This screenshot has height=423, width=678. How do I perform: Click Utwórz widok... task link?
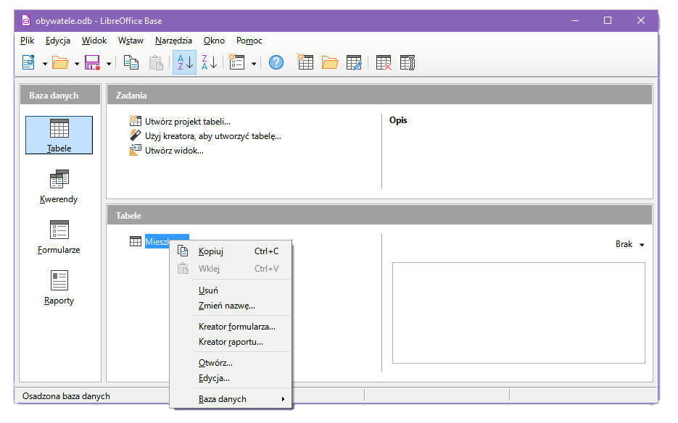click(x=174, y=151)
